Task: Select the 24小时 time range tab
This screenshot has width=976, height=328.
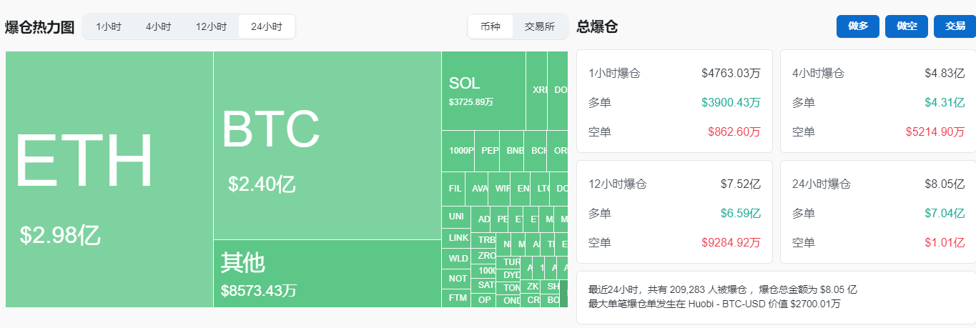Action: [x=266, y=27]
